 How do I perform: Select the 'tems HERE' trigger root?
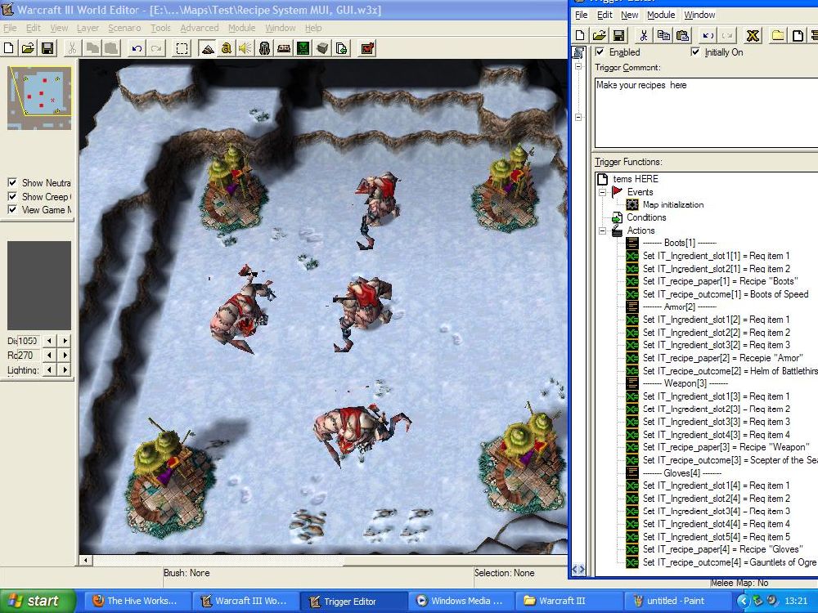[636, 179]
